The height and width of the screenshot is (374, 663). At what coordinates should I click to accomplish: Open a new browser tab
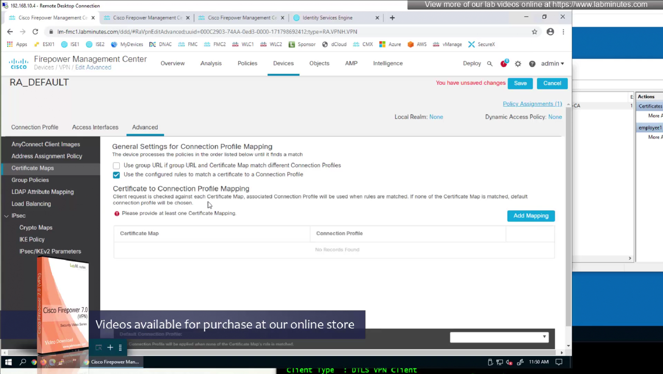[x=392, y=18]
